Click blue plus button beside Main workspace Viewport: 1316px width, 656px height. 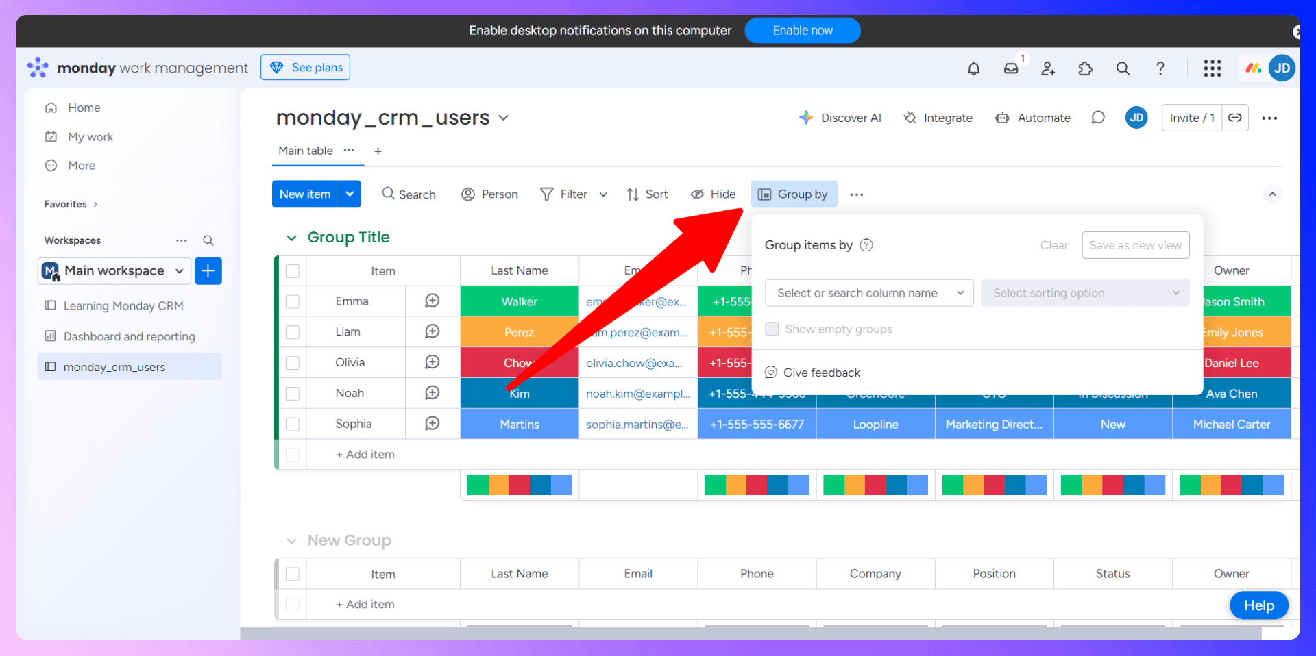(208, 271)
